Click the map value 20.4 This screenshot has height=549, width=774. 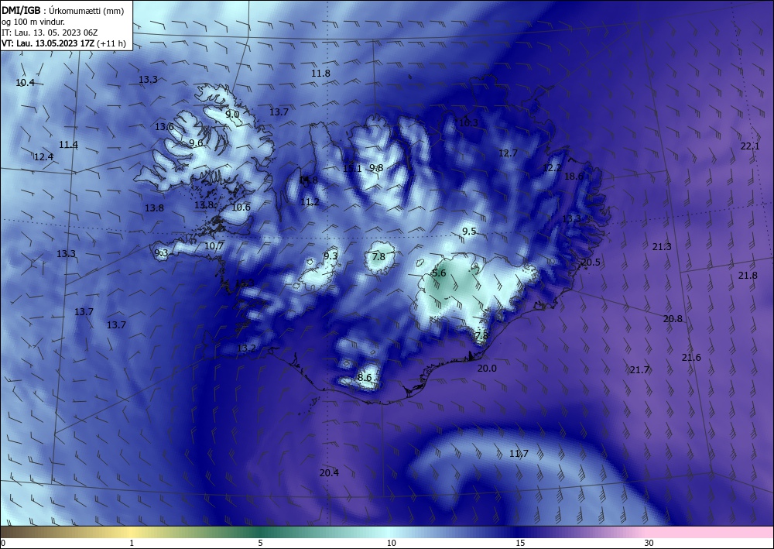coord(329,472)
